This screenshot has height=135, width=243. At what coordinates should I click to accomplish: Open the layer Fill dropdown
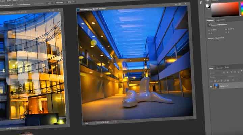coord(235,80)
